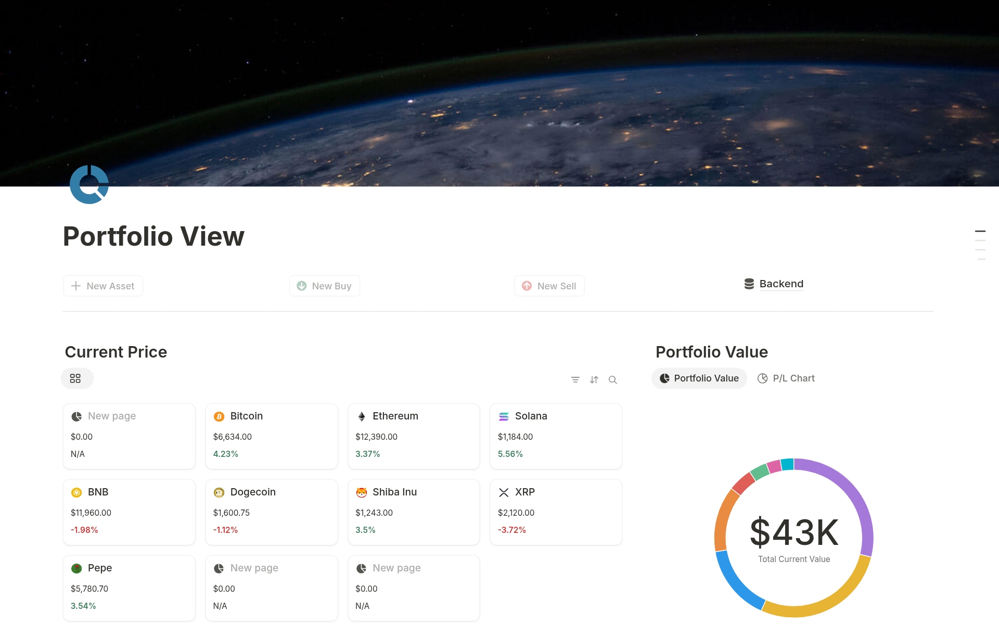This screenshot has width=999, height=624.
Task: Click the red arrow icon on New Sell
Action: point(527,286)
